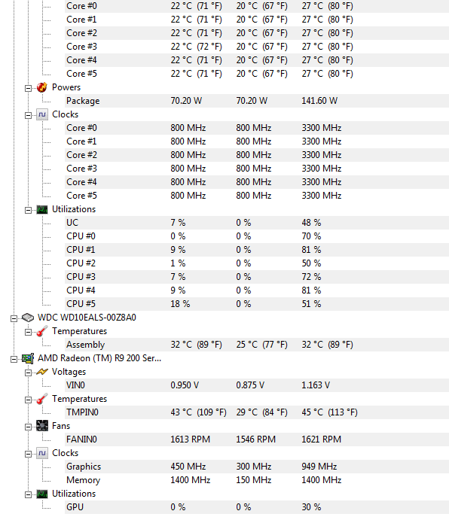
Task: Click the GPU Fans icon
Action: [42, 426]
